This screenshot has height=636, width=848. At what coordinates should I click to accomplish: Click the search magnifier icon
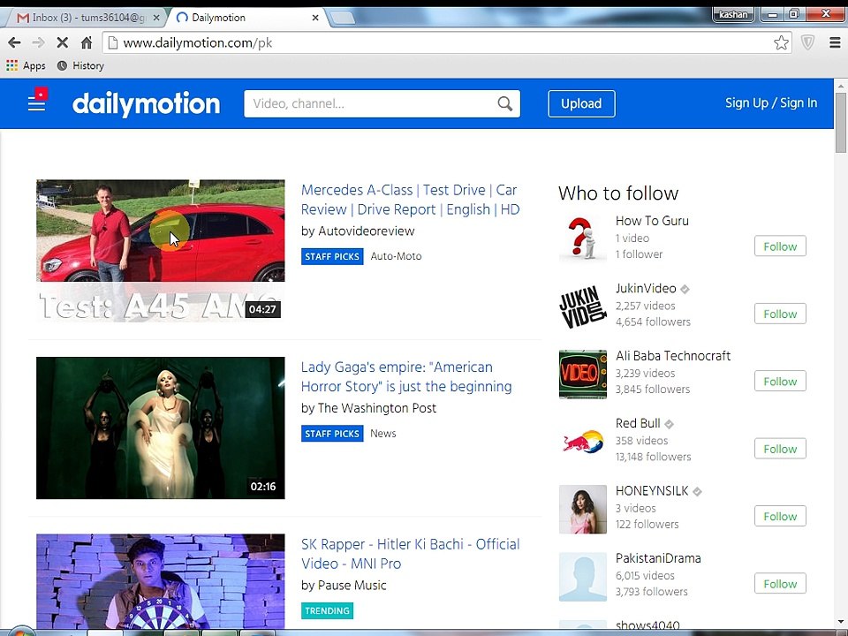tap(504, 103)
